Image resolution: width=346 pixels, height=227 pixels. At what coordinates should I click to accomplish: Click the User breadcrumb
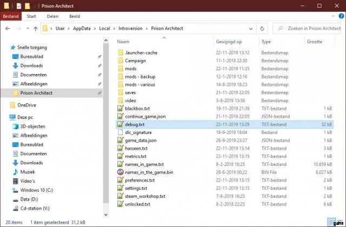(x=60, y=29)
